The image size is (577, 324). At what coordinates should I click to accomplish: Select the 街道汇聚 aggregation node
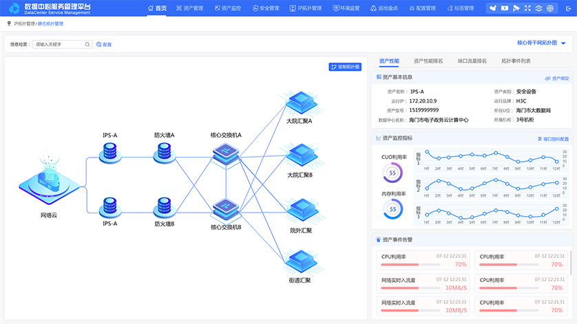[x=302, y=263]
